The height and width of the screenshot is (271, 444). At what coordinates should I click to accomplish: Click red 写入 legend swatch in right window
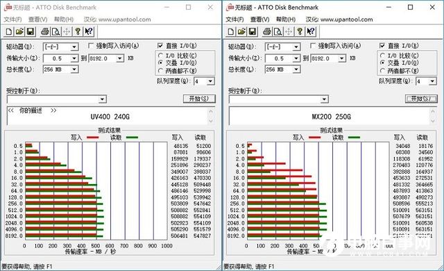pyautogui.click(x=314, y=138)
